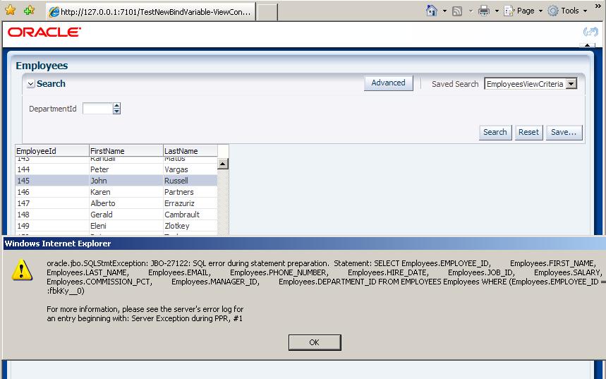The image size is (606, 379).
Task: Click the Add to Favorites icon
Action: [x=30, y=11]
